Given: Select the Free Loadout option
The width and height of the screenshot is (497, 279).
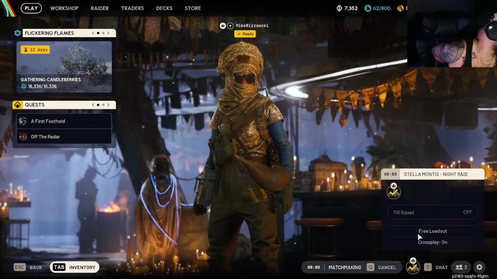Looking at the screenshot, I should pos(433,231).
